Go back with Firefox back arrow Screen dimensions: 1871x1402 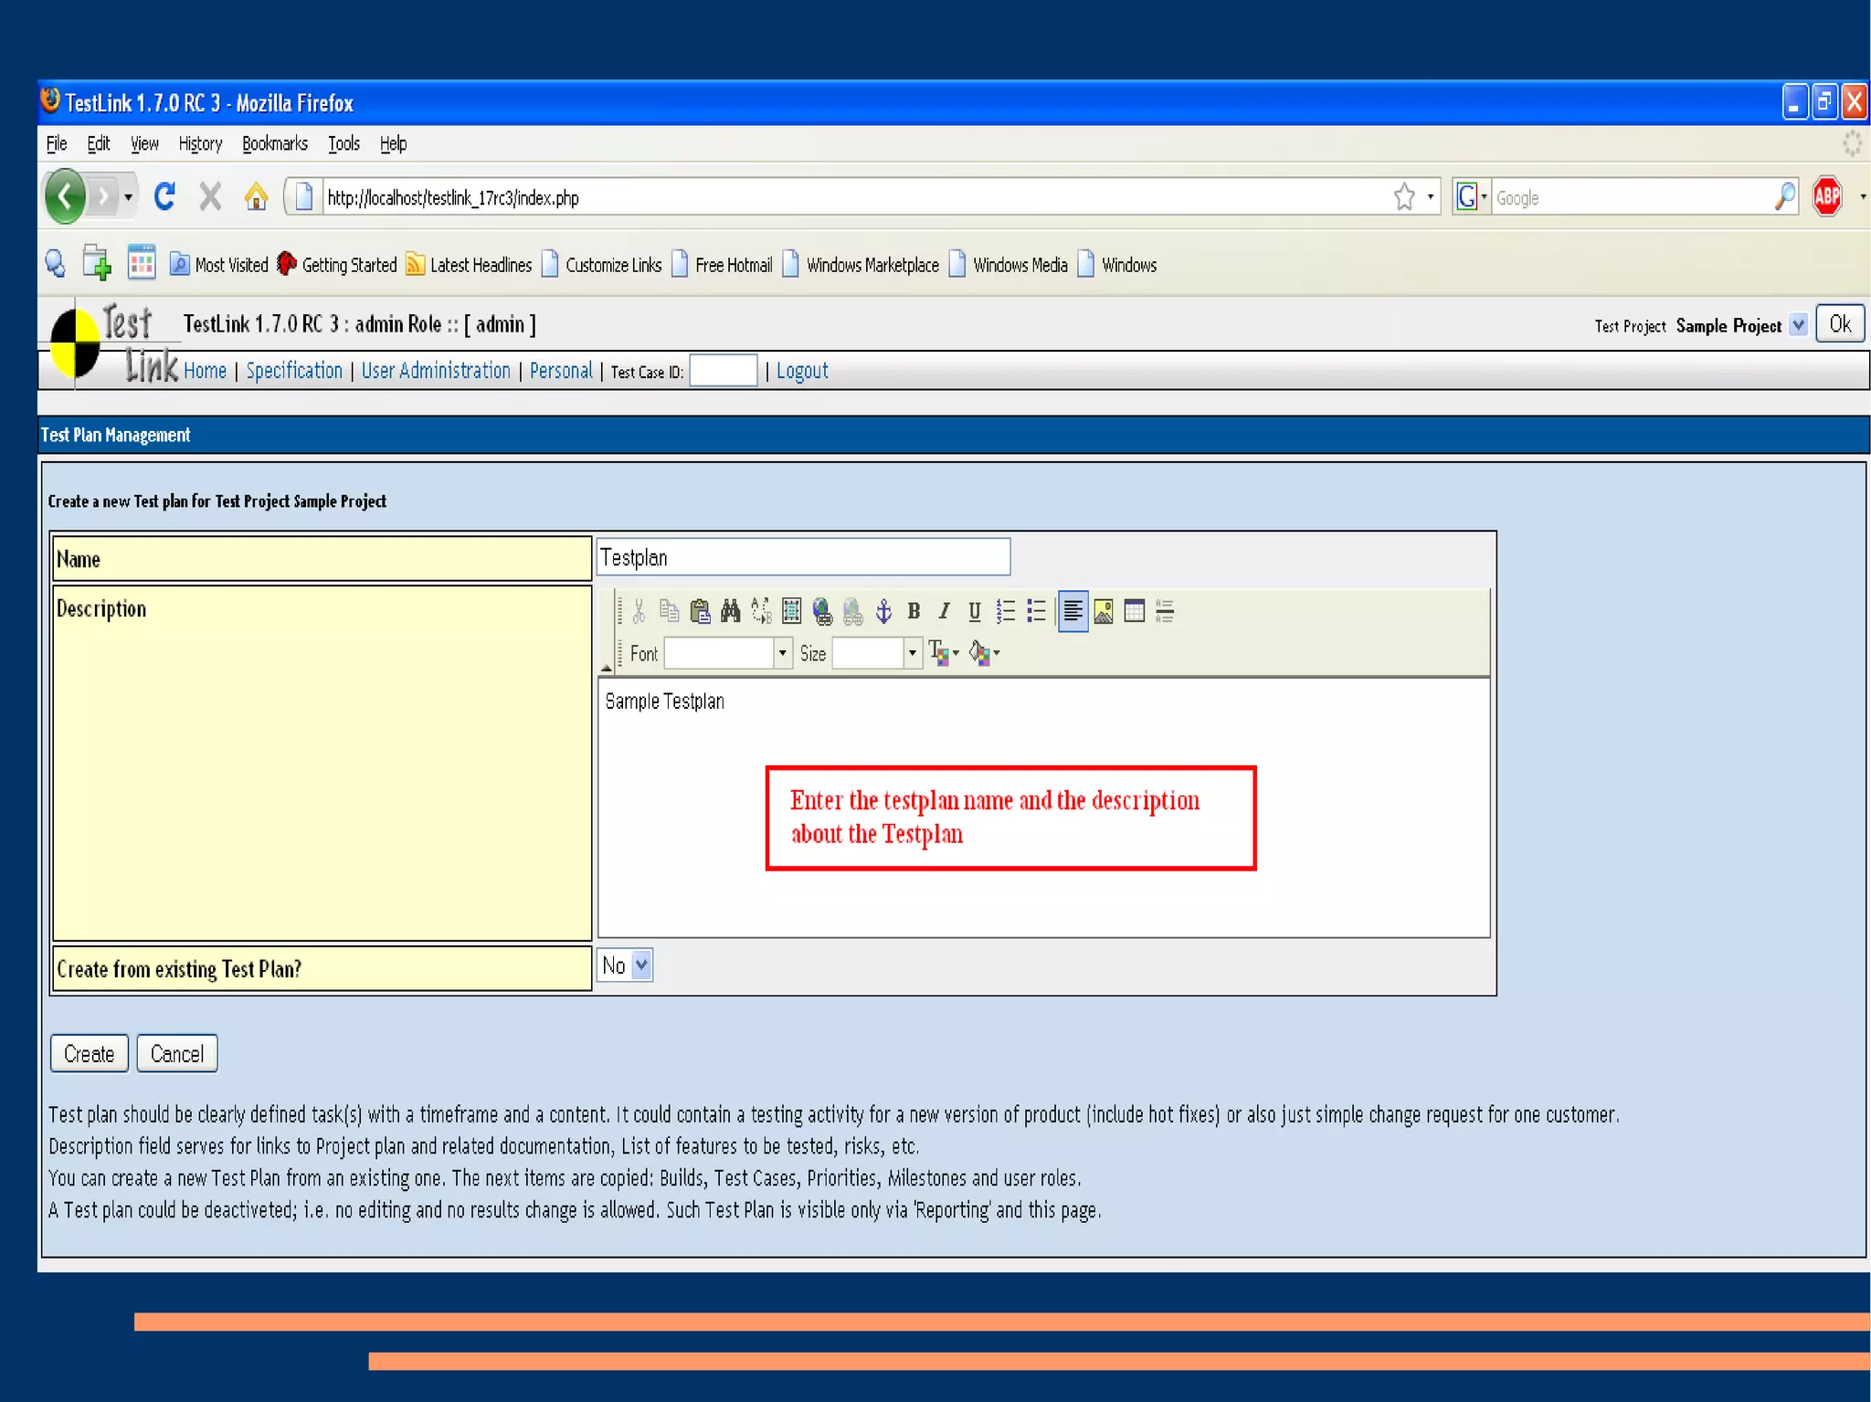[x=65, y=196]
